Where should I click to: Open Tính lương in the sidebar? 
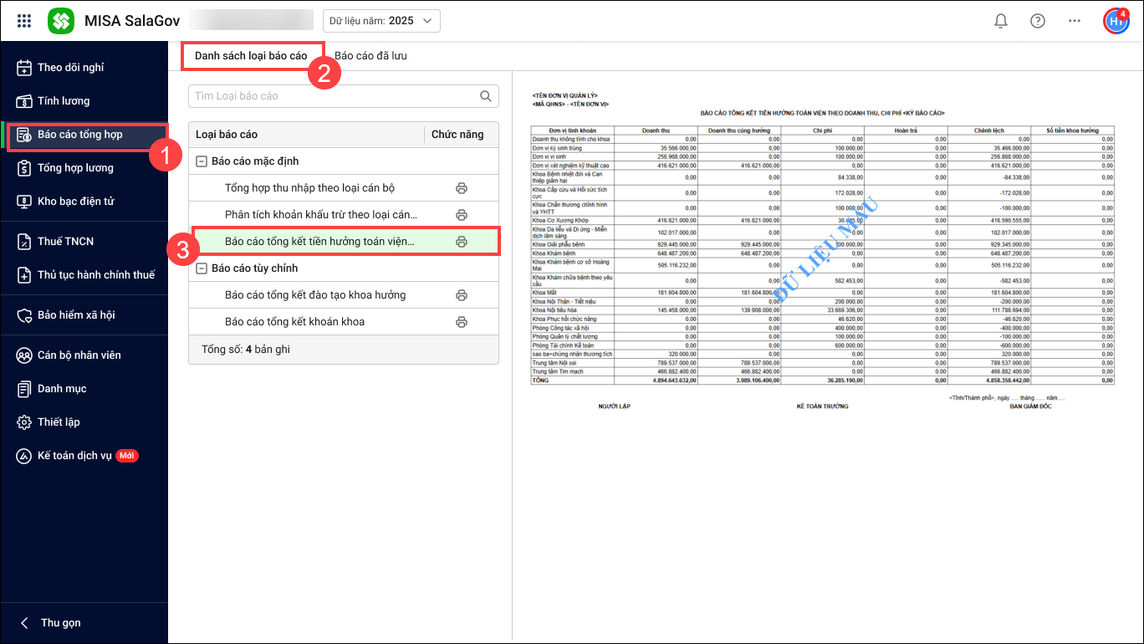[64, 101]
